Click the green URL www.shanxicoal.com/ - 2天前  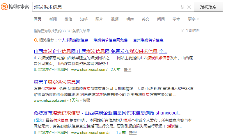pyautogui.click(x=96, y=69)
